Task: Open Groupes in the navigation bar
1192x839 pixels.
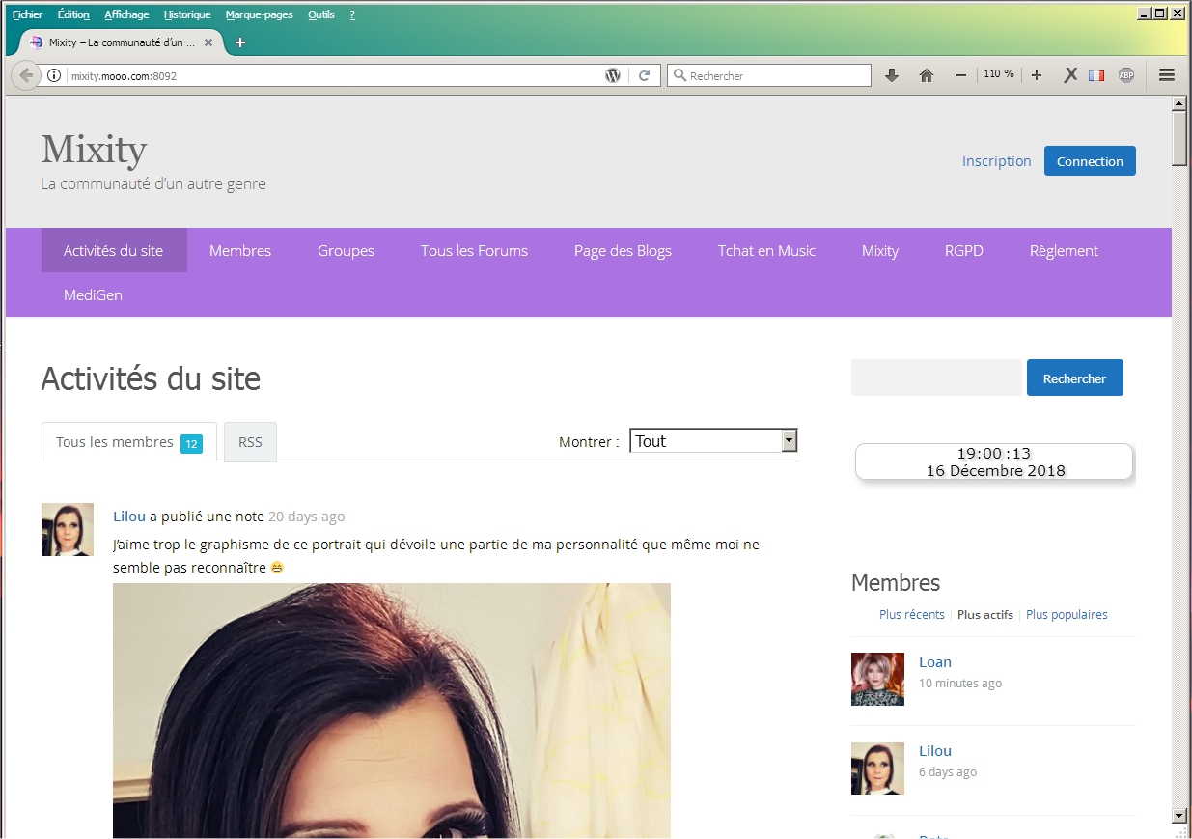Action: (346, 250)
